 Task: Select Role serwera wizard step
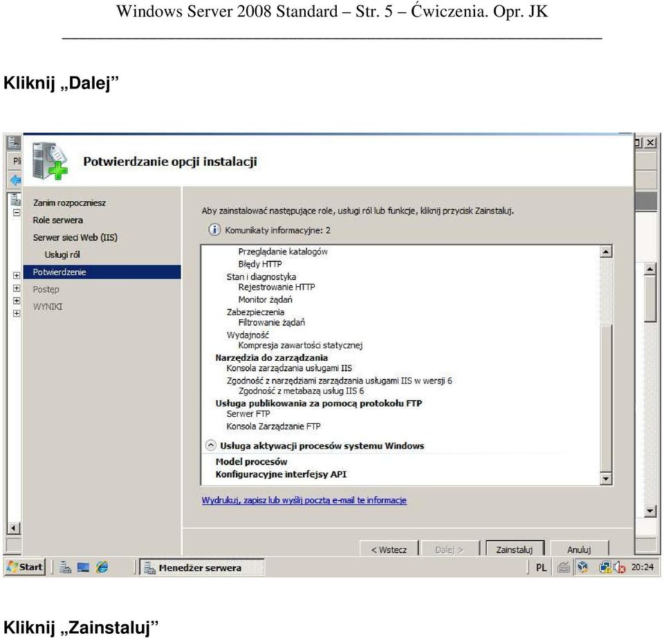click(58, 220)
